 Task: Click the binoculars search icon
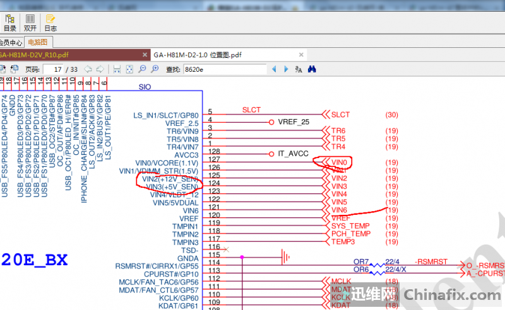click(312, 69)
